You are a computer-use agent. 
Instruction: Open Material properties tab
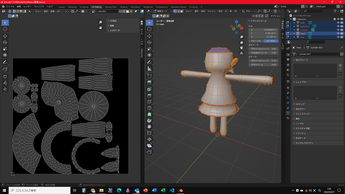288,118
